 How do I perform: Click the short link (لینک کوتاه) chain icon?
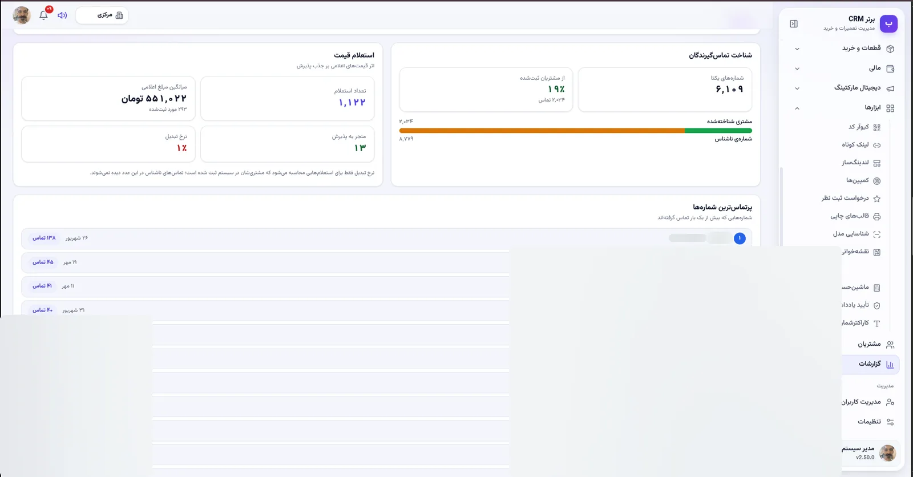click(x=877, y=145)
